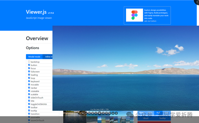The height and width of the screenshot is (123, 199).
Task: Click the Tooltip button
Action: coord(163,118)
